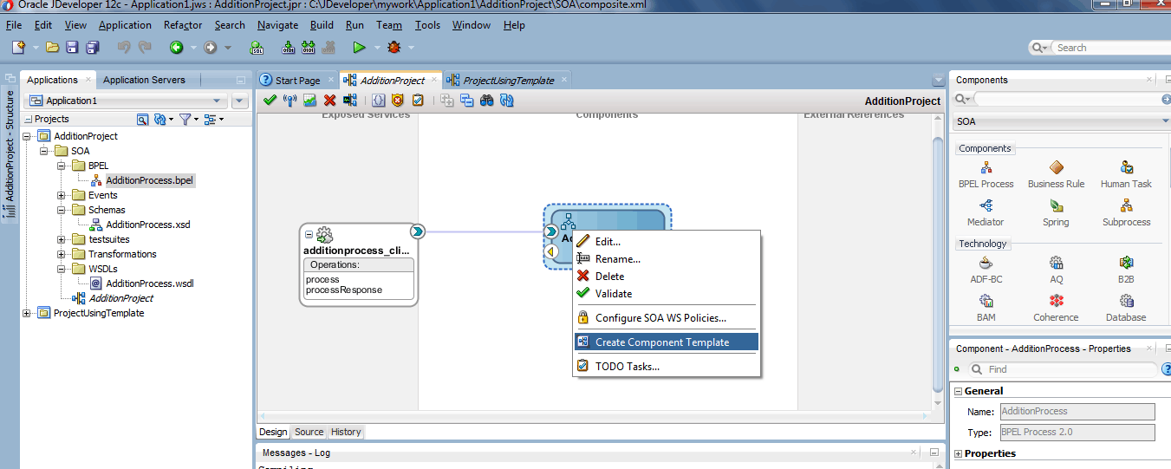Click the Open file folder icon
The image size is (1171, 469).
[x=52, y=48]
